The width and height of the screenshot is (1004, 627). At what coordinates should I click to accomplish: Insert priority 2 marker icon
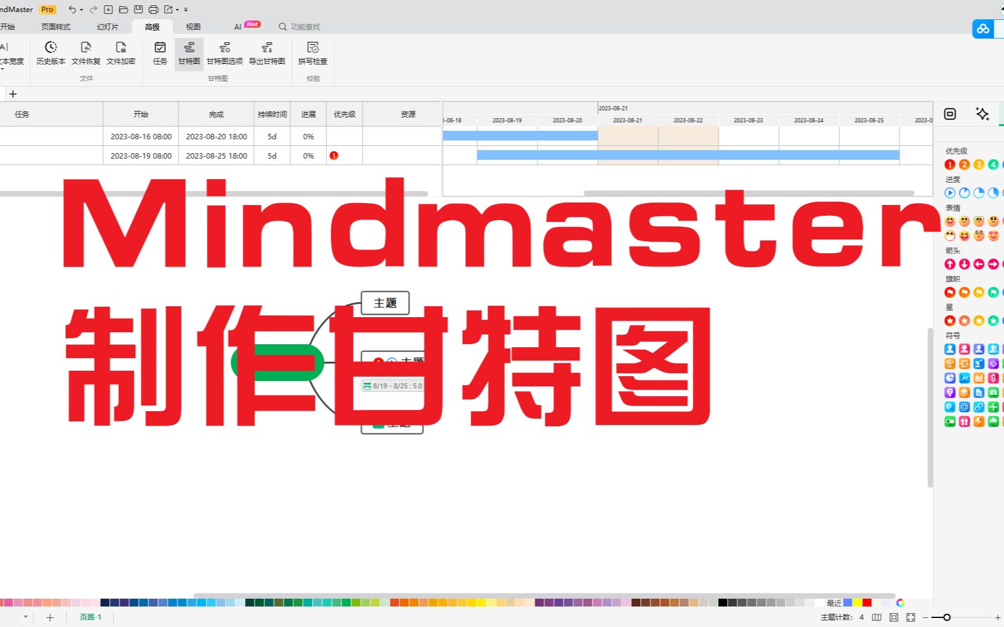click(x=964, y=165)
